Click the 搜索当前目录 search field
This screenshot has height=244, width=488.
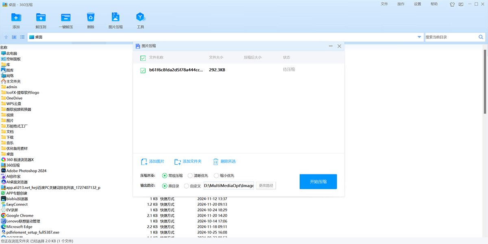pyautogui.click(x=451, y=37)
